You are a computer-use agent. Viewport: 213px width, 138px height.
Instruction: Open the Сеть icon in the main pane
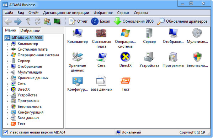[x=101, y=57]
